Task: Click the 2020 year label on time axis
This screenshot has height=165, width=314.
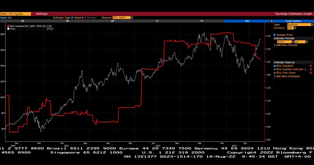Action: coord(66,146)
